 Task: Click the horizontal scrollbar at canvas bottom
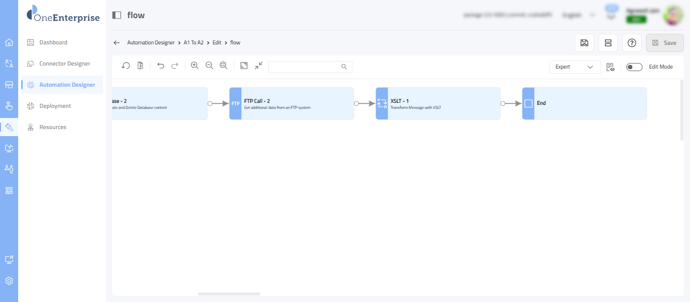coord(229,293)
